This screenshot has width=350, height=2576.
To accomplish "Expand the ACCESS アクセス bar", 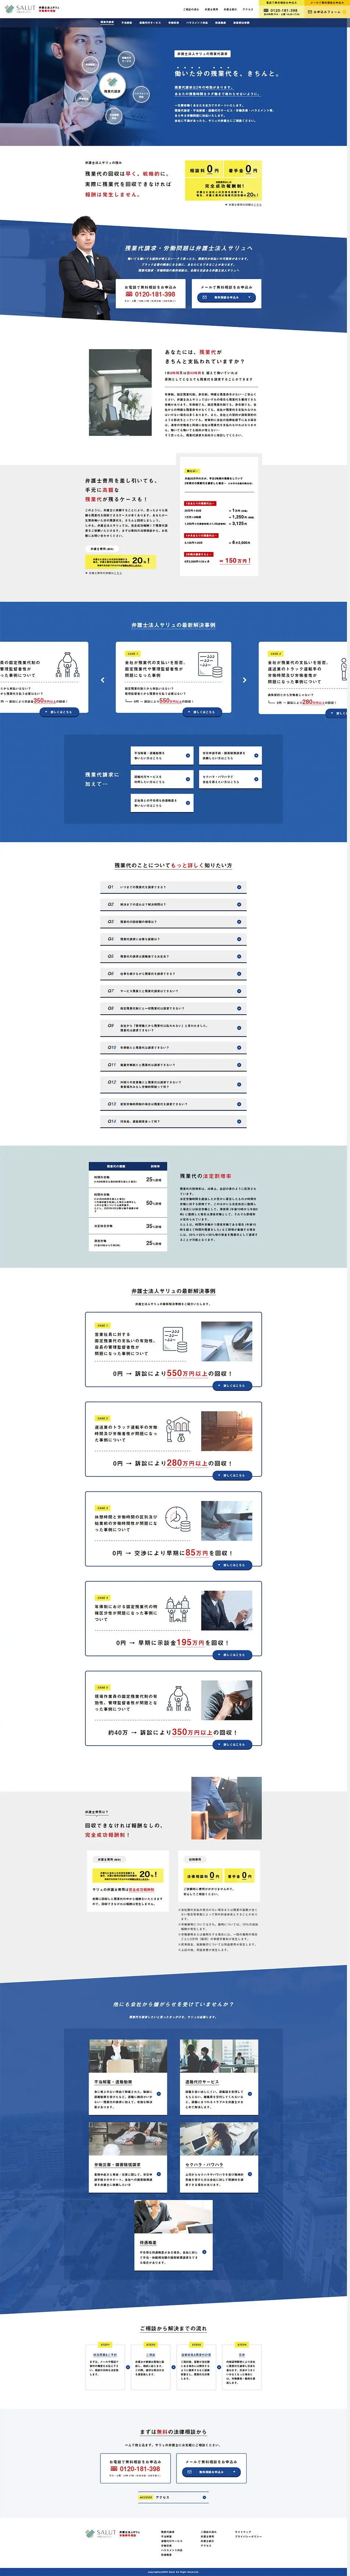I will click(x=174, y=2497).
